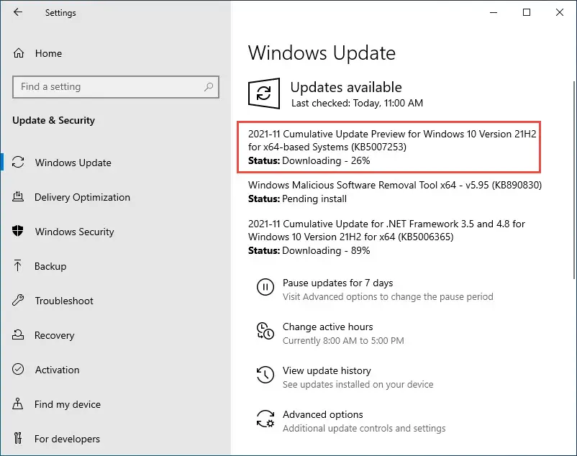This screenshot has height=456, width=577.
Task: Click the Advanced options gear icon
Action: click(x=265, y=419)
